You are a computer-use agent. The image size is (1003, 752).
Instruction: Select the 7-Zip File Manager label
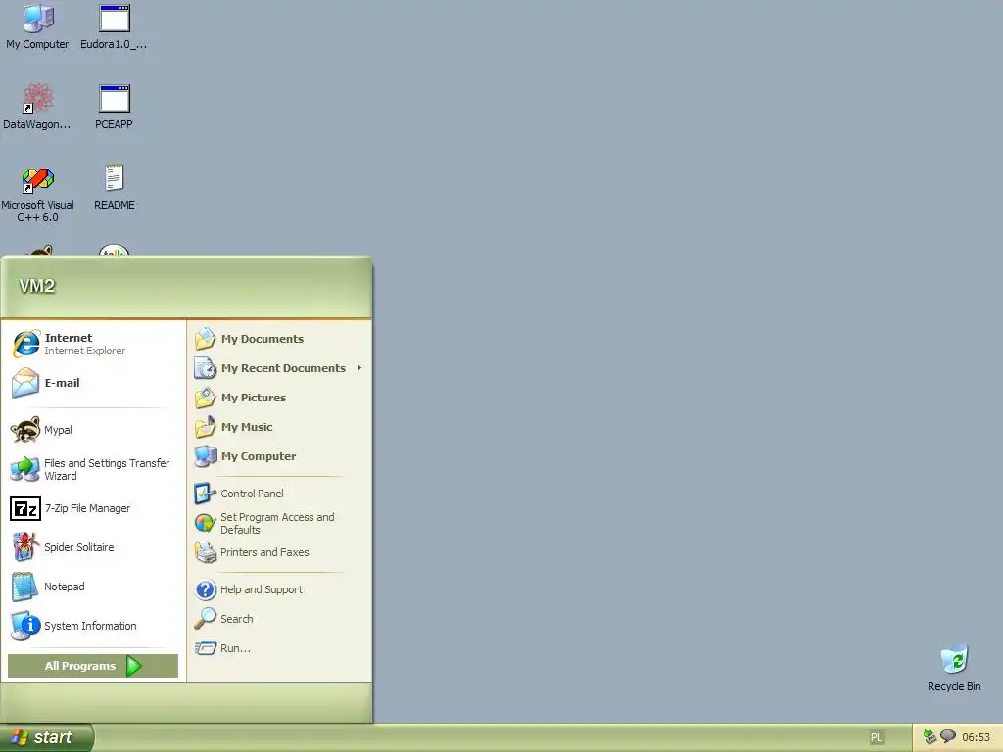[x=87, y=508]
